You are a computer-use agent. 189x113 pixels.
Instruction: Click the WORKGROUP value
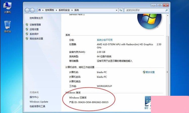click(104, 86)
